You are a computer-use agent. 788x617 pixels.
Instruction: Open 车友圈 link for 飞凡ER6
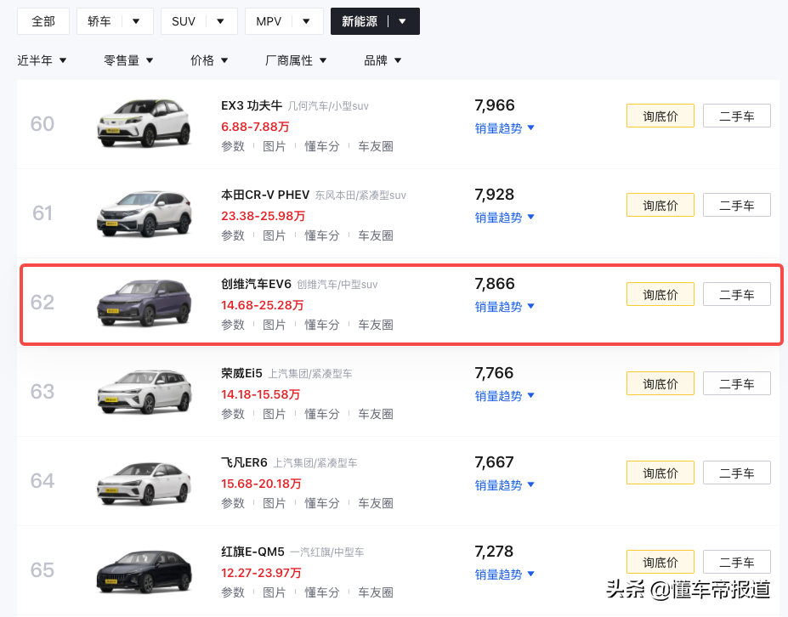coord(376,503)
